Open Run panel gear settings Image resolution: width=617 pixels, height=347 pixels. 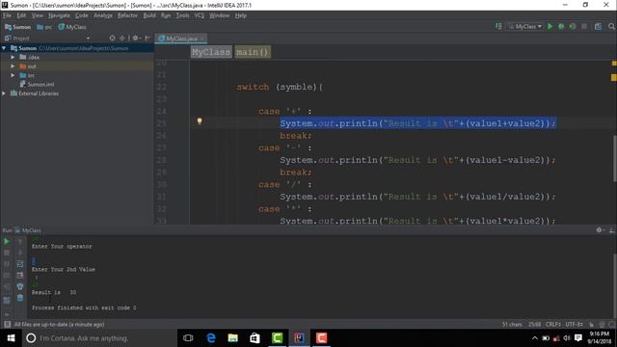coord(599,230)
